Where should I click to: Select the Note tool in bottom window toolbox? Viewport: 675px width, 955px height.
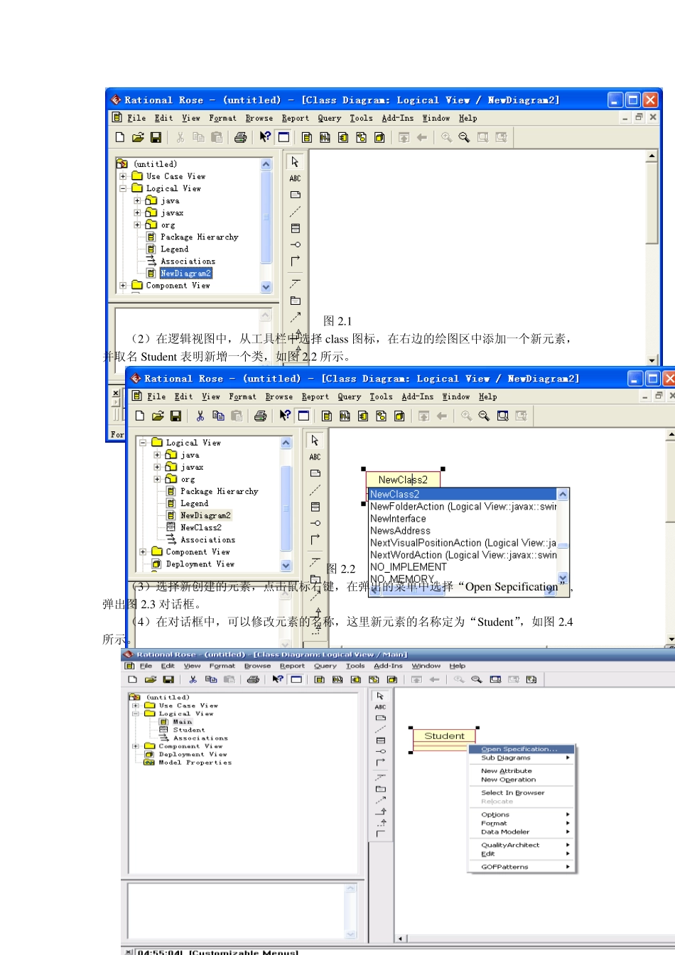(x=380, y=718)
